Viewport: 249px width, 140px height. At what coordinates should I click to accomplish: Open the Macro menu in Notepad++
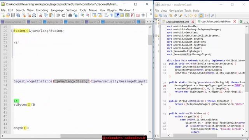(x=93, y=10)
